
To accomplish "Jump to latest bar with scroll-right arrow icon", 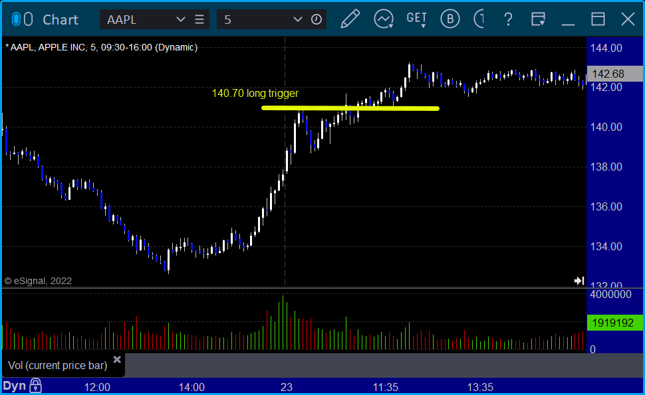I will click(x=579, y=281).
